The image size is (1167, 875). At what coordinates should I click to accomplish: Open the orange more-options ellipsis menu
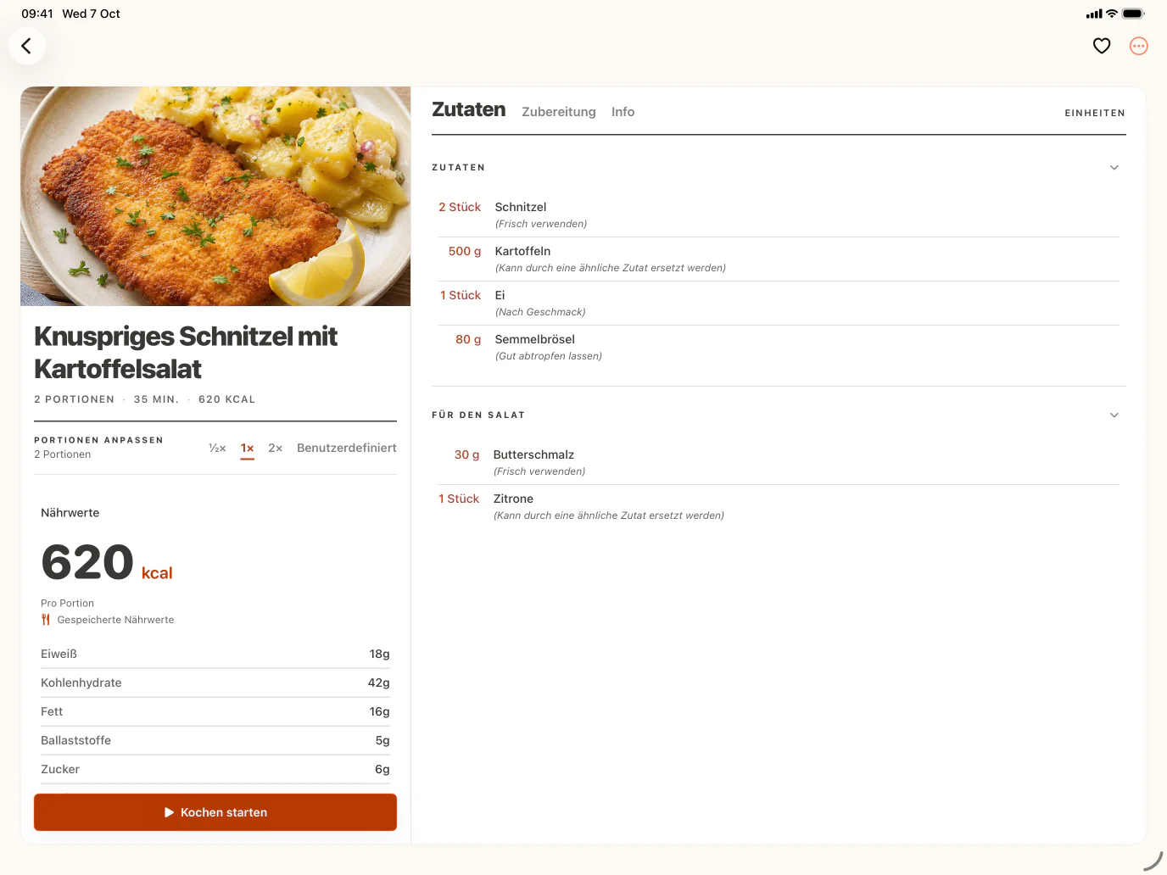click(x=1139, y=46)
